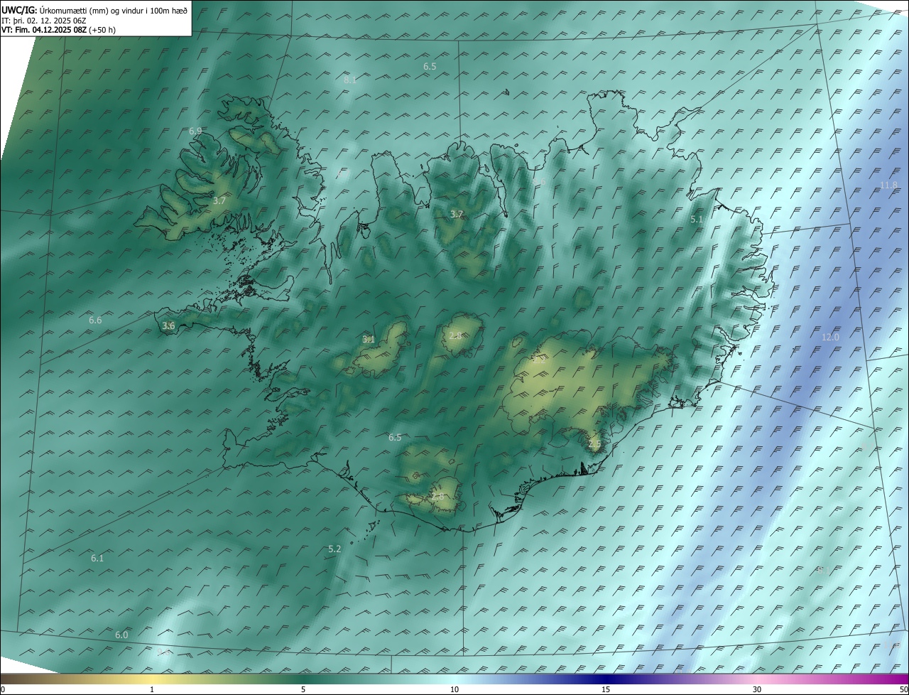
Task: Click the 5.2 value south of the coast
Action: pos(334,549)
